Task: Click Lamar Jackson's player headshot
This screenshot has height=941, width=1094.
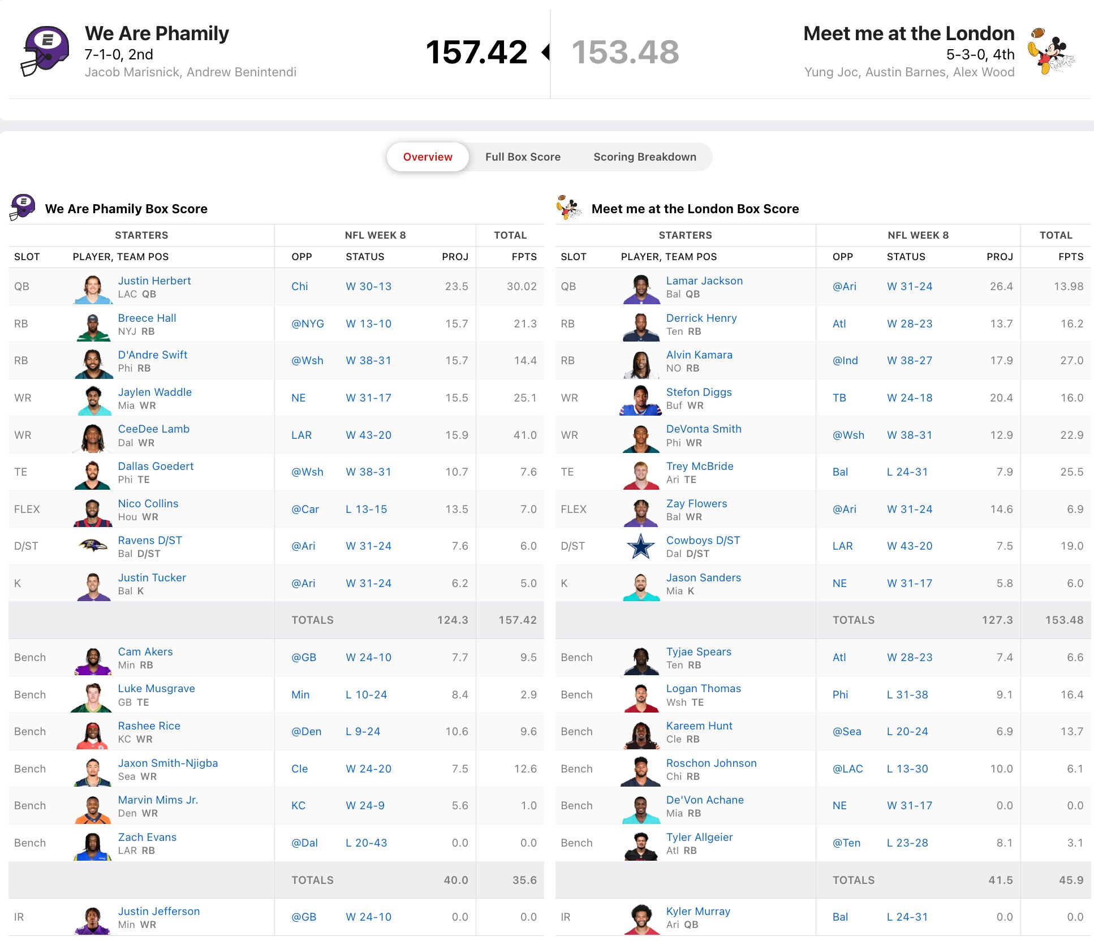Action: coord(641,289)
